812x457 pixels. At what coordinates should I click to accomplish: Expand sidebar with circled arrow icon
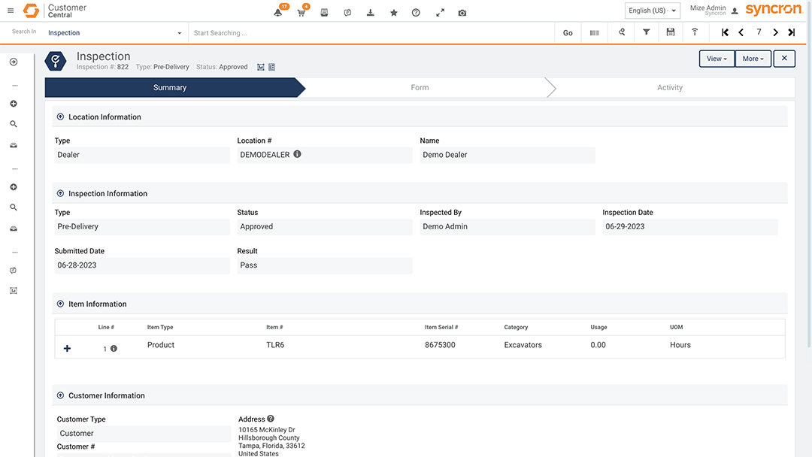click(x=14, y=62)
